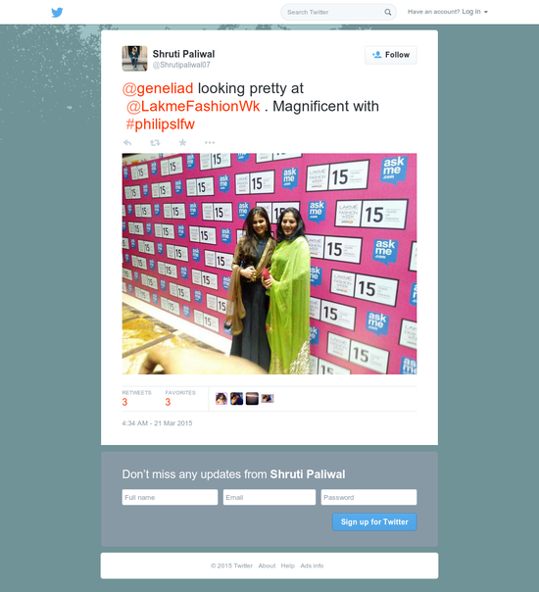
Task: Click the Twitter bird logo
Action: click(58, 13)
